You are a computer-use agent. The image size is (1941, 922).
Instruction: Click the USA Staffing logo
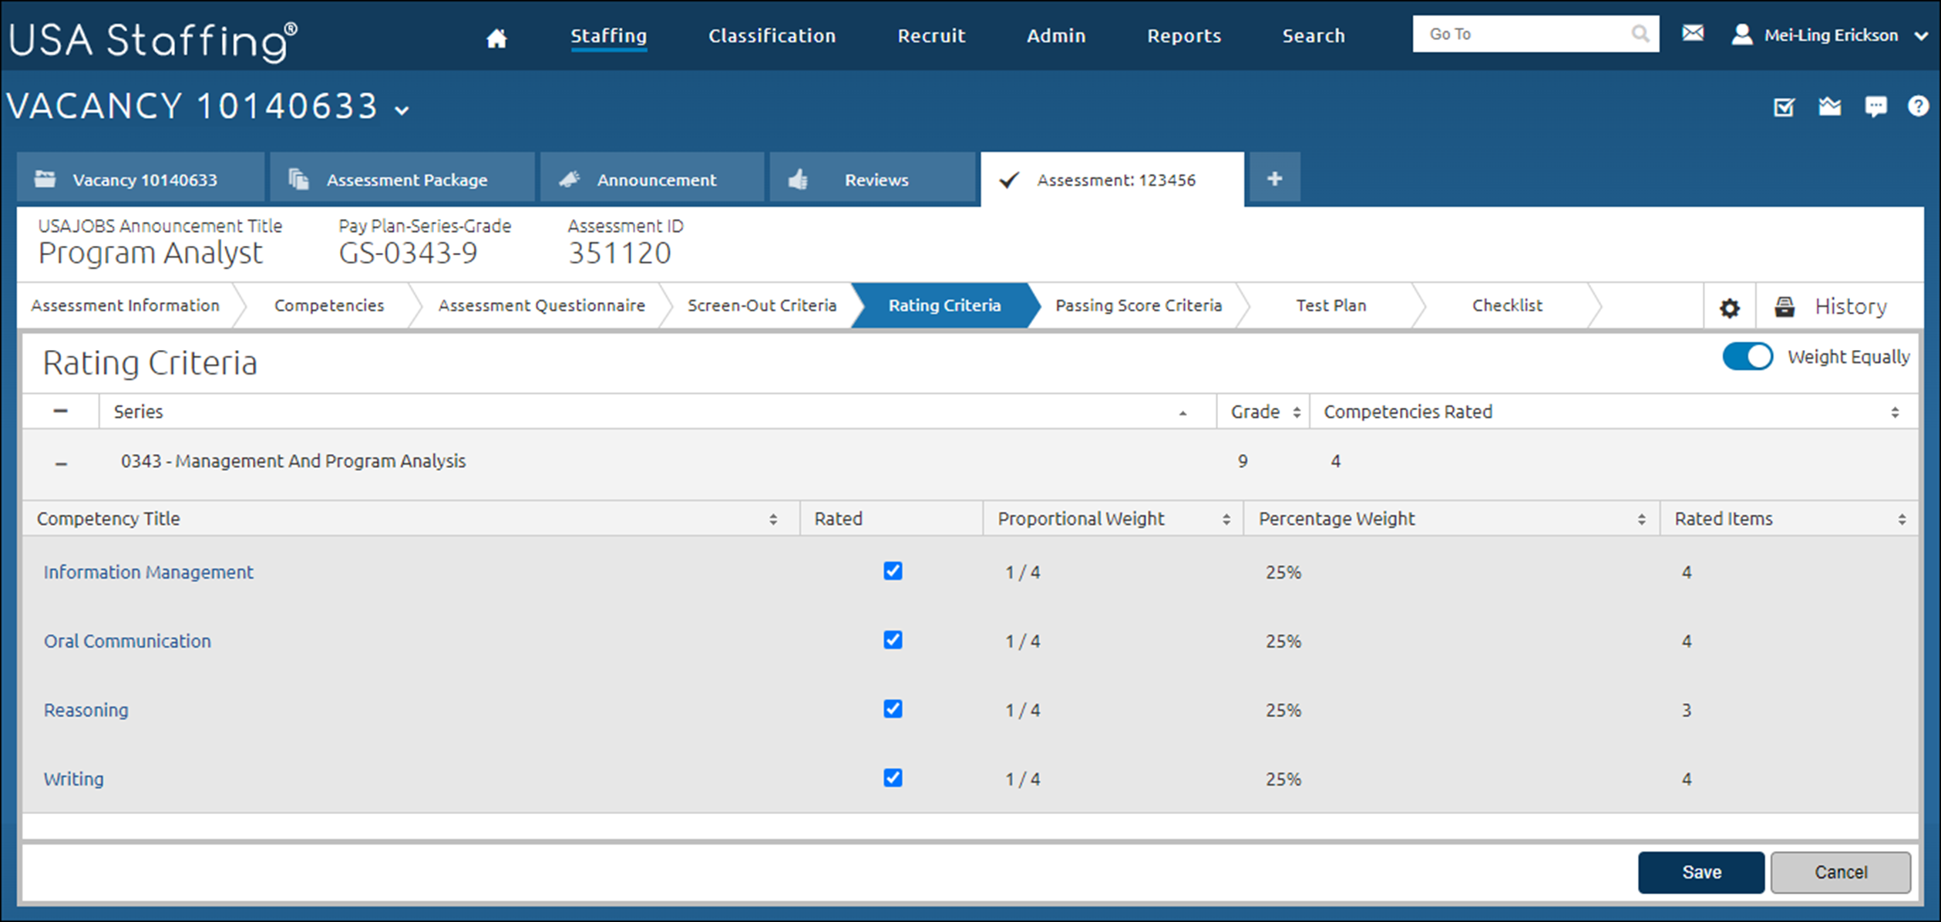click(153, 40)
